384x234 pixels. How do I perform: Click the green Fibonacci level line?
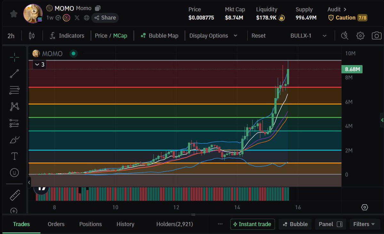pyautogui.click(x=185, y=117)
